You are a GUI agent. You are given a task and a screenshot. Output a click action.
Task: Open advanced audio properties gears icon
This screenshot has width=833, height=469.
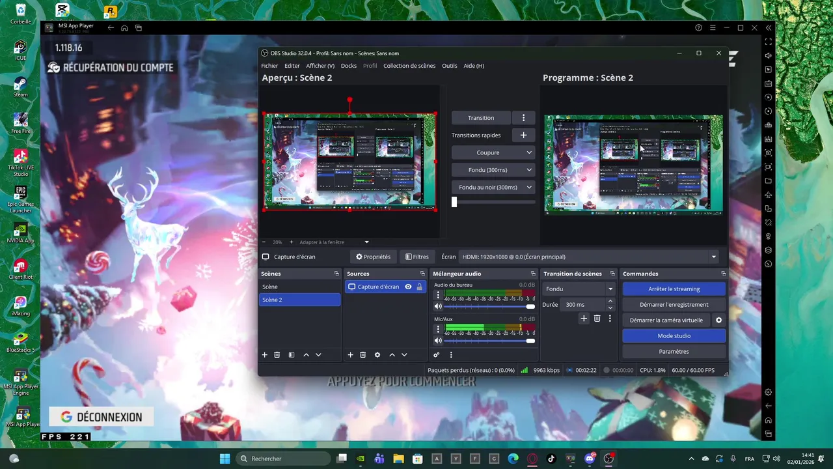437,355
